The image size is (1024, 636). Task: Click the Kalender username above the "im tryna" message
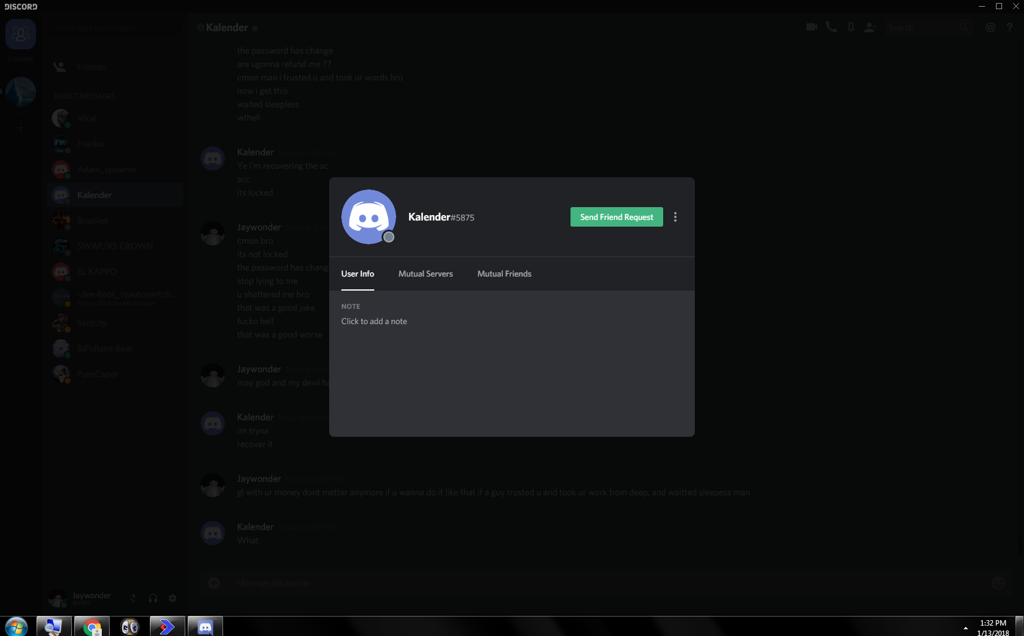pos(255,417)
